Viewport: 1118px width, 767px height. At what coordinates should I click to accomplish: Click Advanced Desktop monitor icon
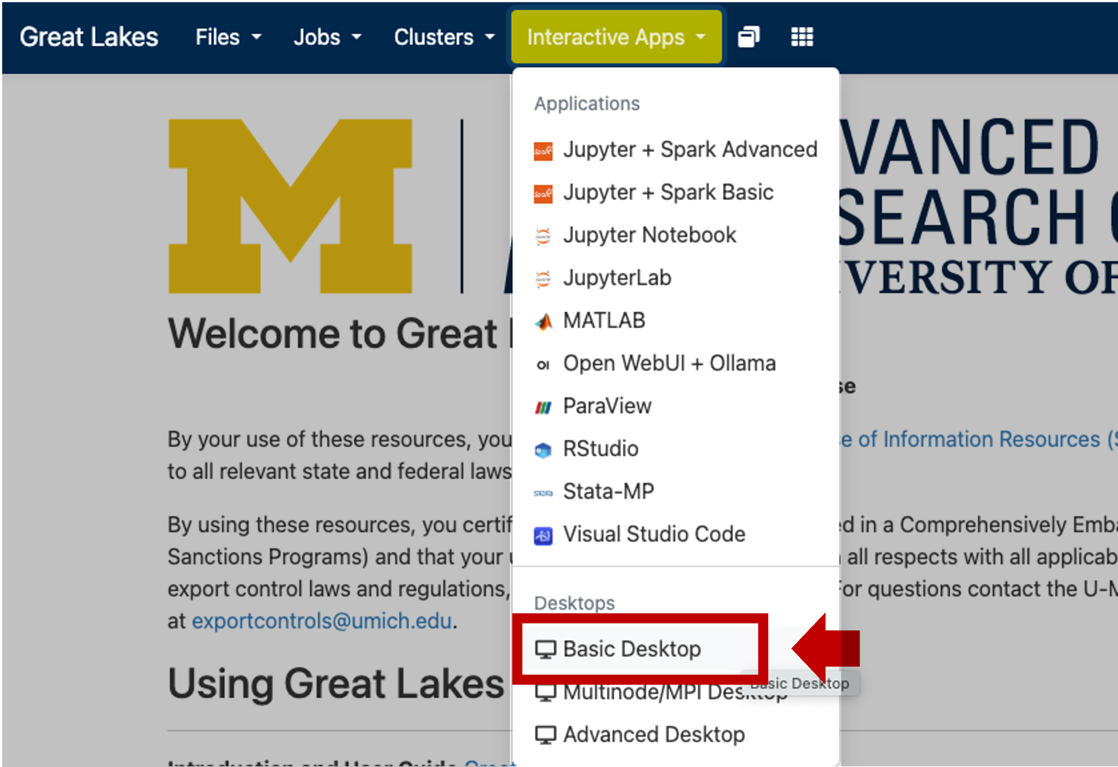(x=545, y=735)
